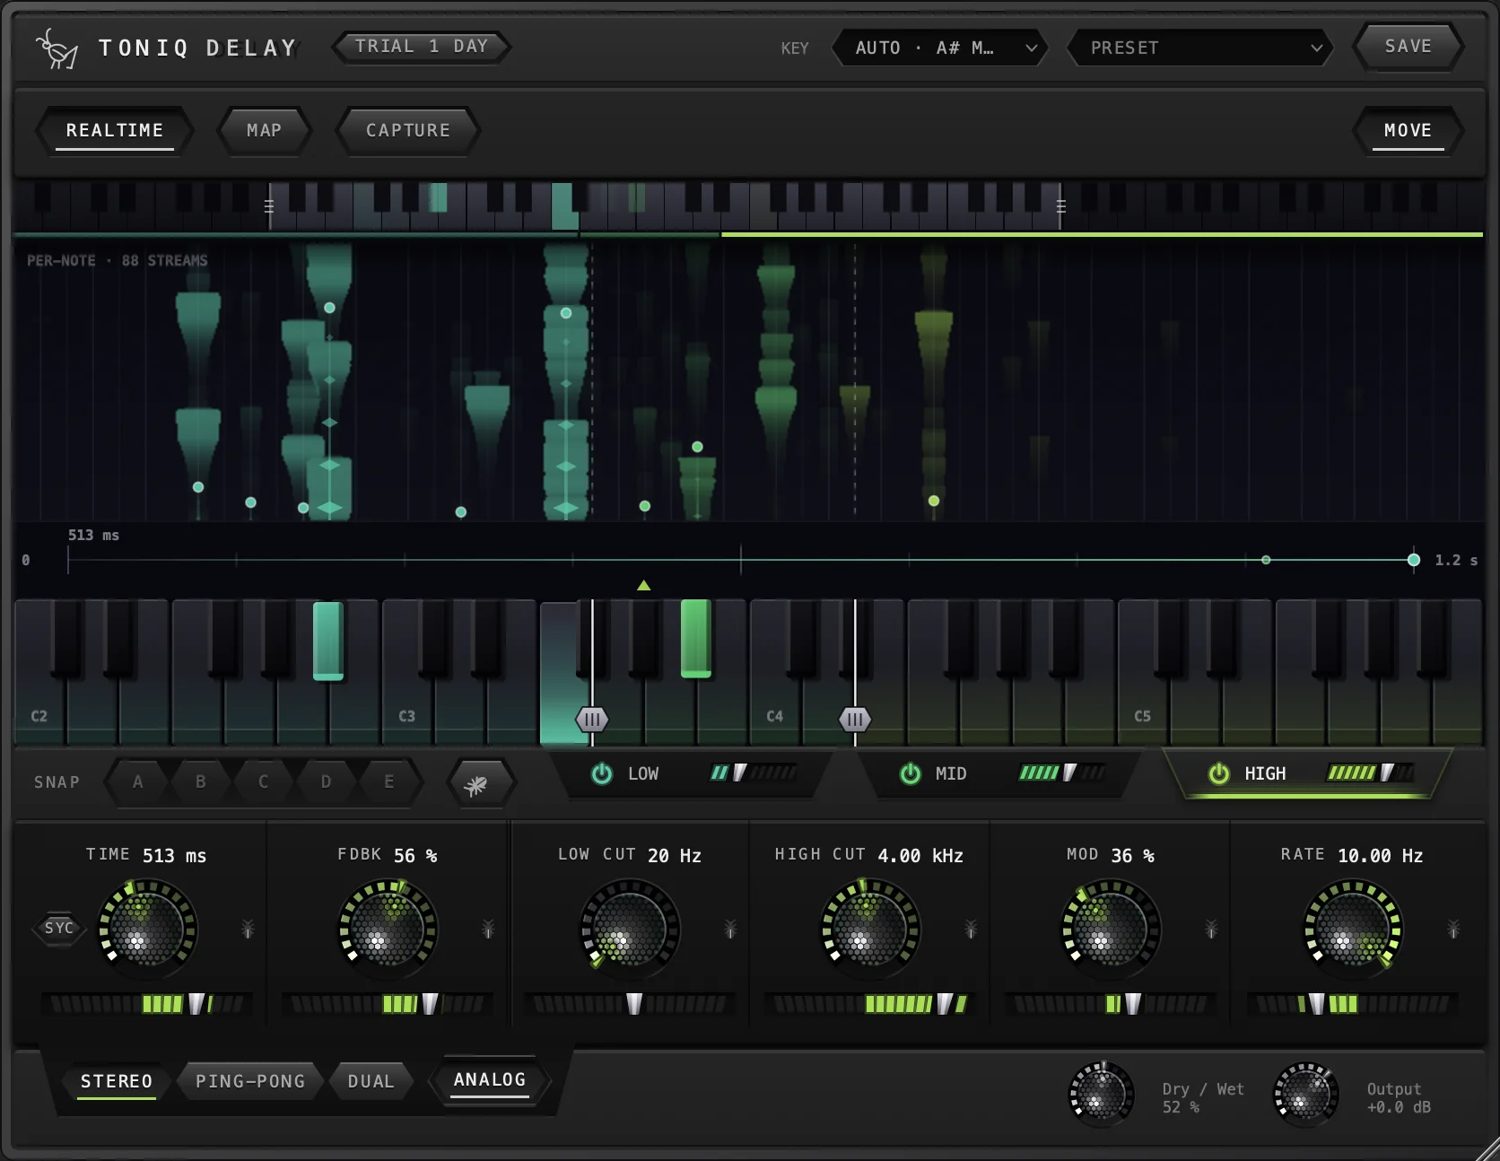Viewport: 1500px width, 1161px height.
Task: Click the insect icon beside SNAP buttons
Action: click(x=481, y=783)
